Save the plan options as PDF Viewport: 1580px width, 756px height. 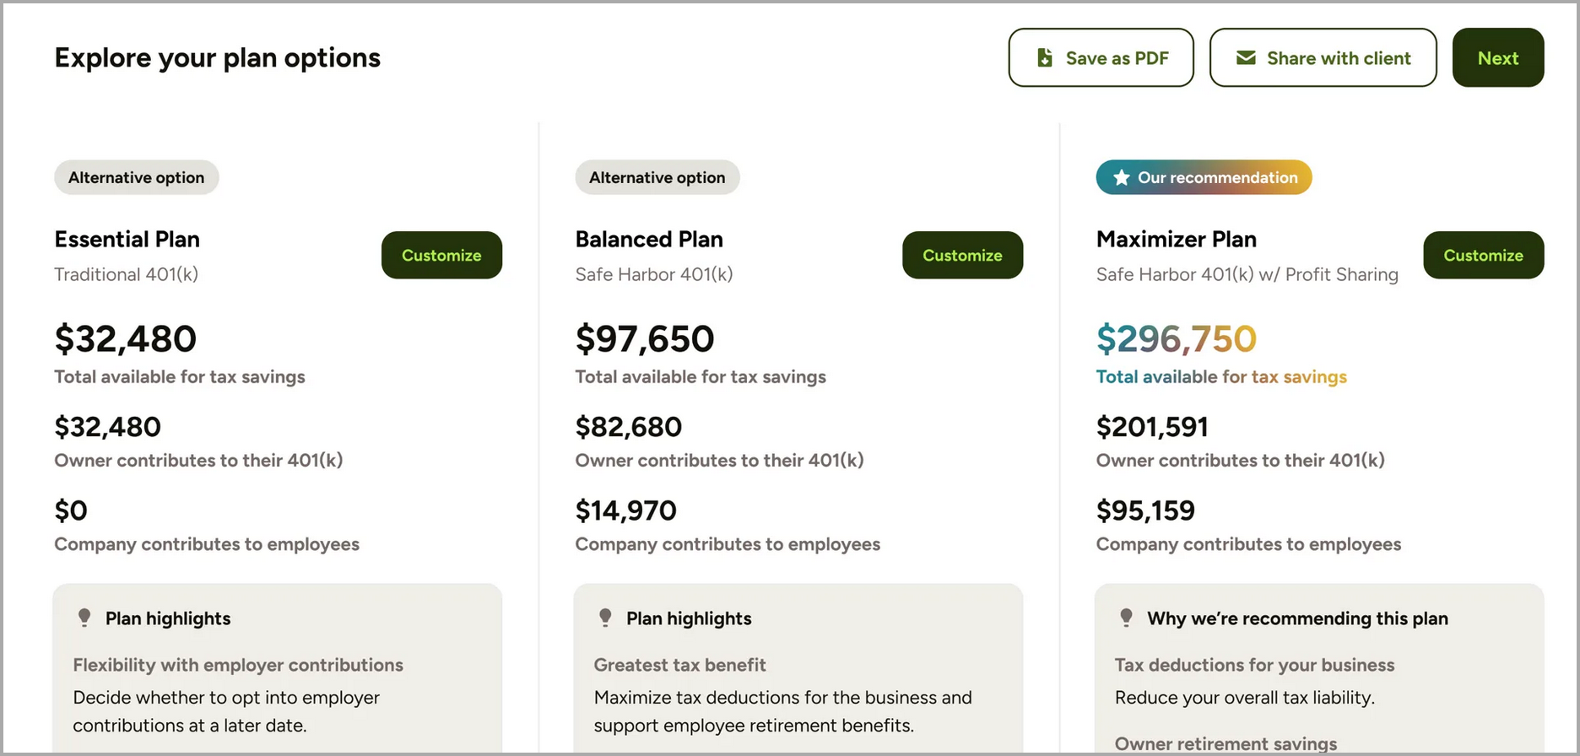(x=1101, y=58)
